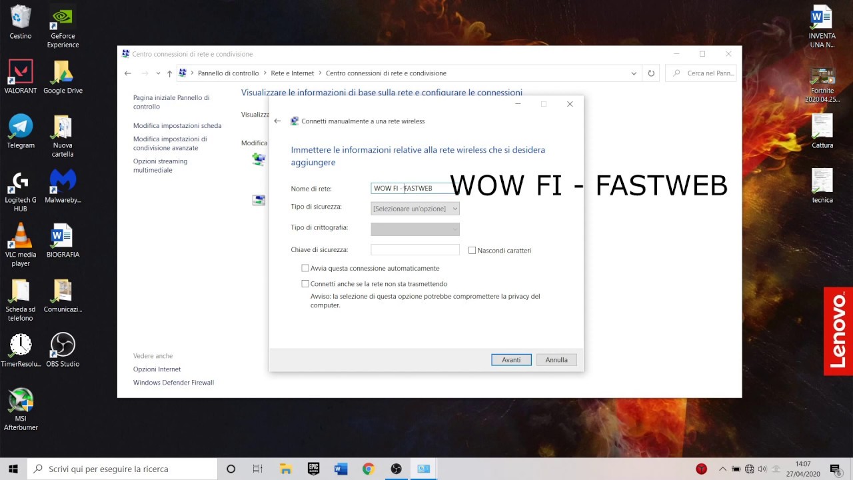
Task: Open the Tipo di sicurezza dropdown
Action: tap(415, 209)
